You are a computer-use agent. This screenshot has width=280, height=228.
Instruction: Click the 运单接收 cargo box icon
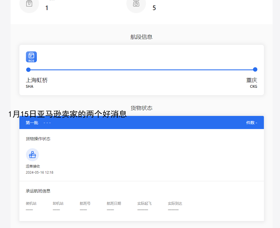click(x=32, y=155)
